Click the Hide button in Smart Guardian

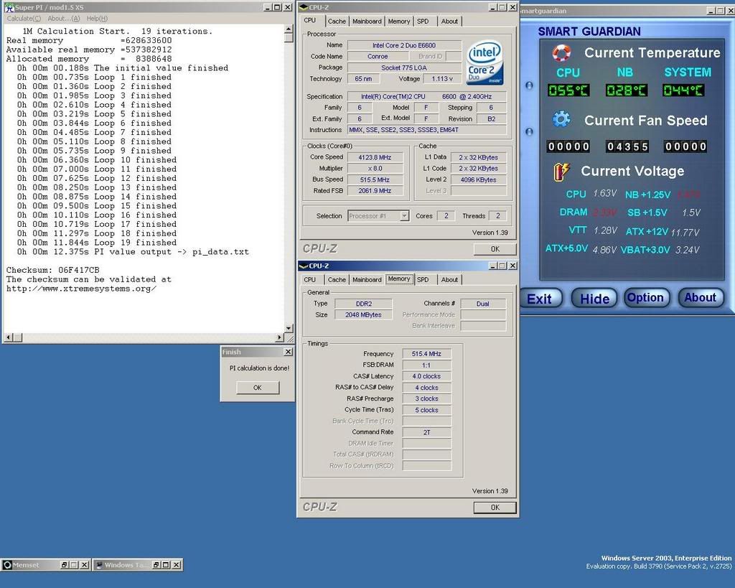click(594, 299)
